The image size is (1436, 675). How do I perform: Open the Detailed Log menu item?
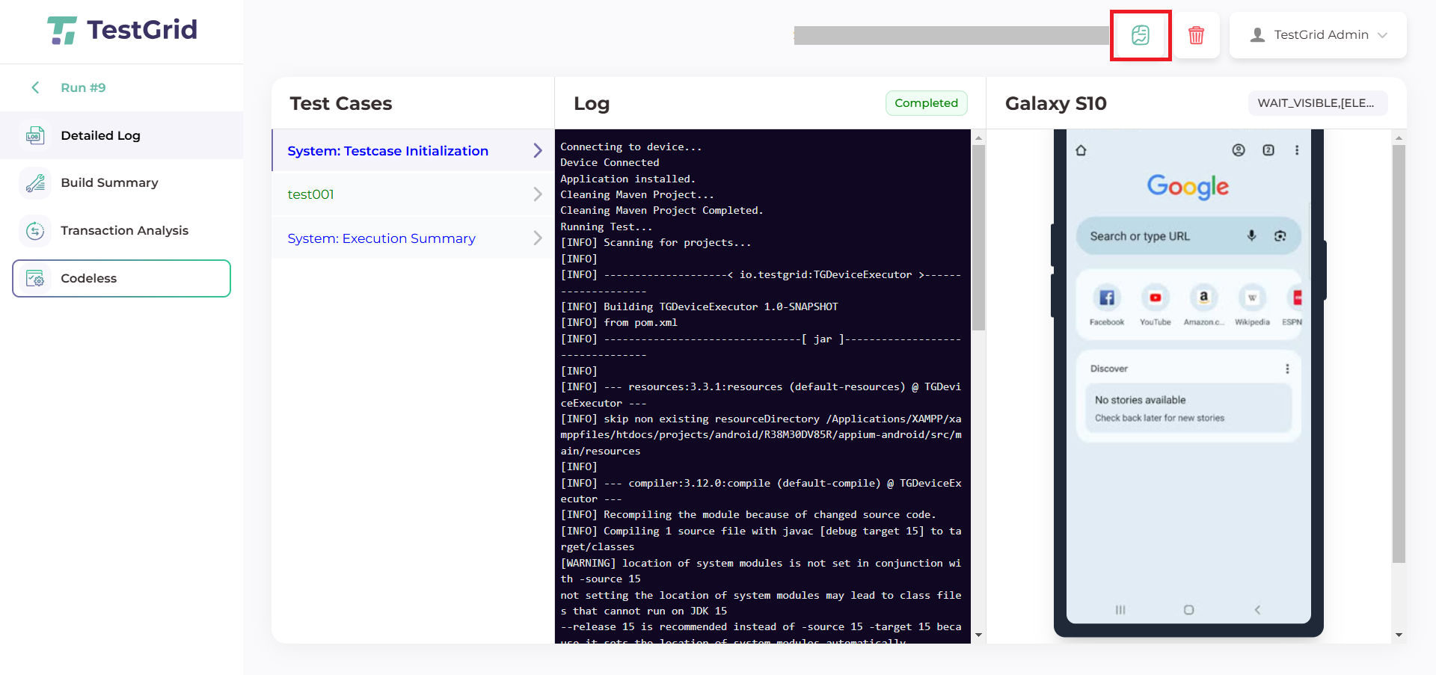(x=121, y=135)
